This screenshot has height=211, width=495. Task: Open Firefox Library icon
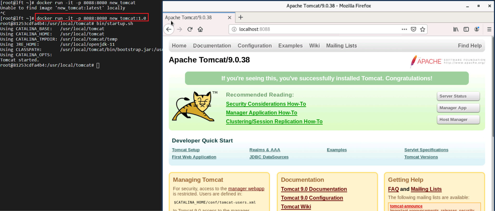coord(456,29)
